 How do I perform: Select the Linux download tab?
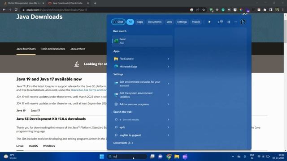[x=20, y=146]
